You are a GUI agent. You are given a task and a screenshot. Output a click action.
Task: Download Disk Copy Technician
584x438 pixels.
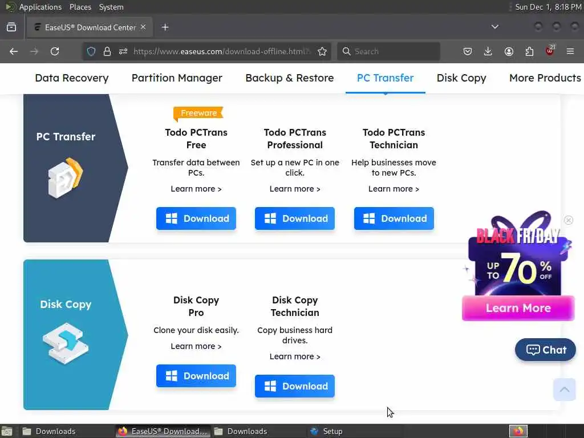tap(295, 386)
